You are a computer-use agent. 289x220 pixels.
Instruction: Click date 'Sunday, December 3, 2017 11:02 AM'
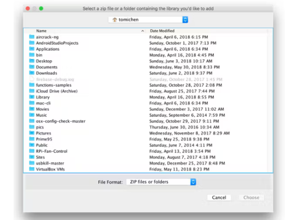pyautogui.click(x=186, y=109)
